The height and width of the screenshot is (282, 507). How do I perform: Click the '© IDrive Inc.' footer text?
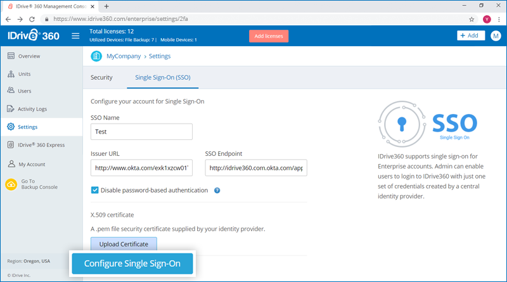click(19, 276)
